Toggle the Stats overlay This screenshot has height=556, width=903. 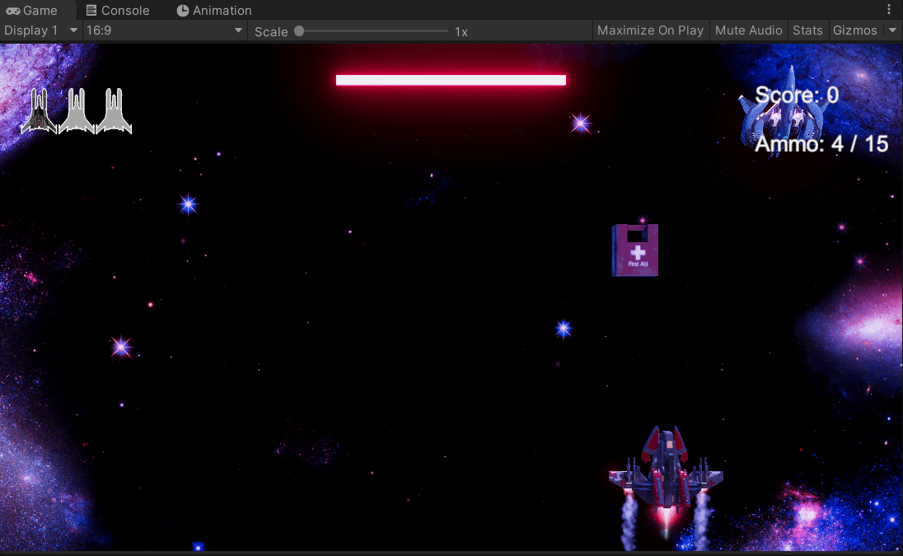(807, 30)
